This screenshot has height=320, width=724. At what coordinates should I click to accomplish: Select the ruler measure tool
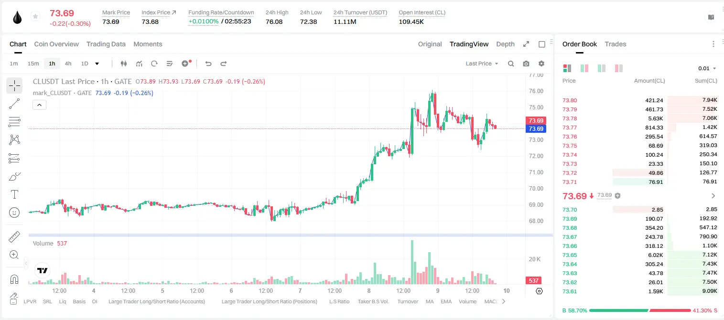click(x=14, y=237)
